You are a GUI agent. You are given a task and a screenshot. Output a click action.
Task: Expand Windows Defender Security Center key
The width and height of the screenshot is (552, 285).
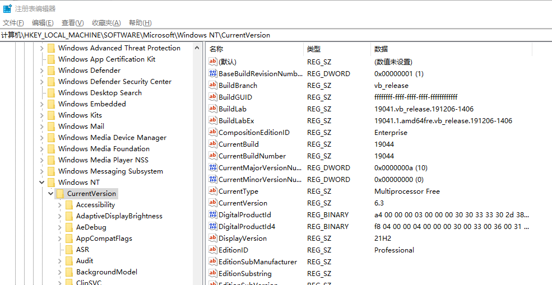pos(42,82)
